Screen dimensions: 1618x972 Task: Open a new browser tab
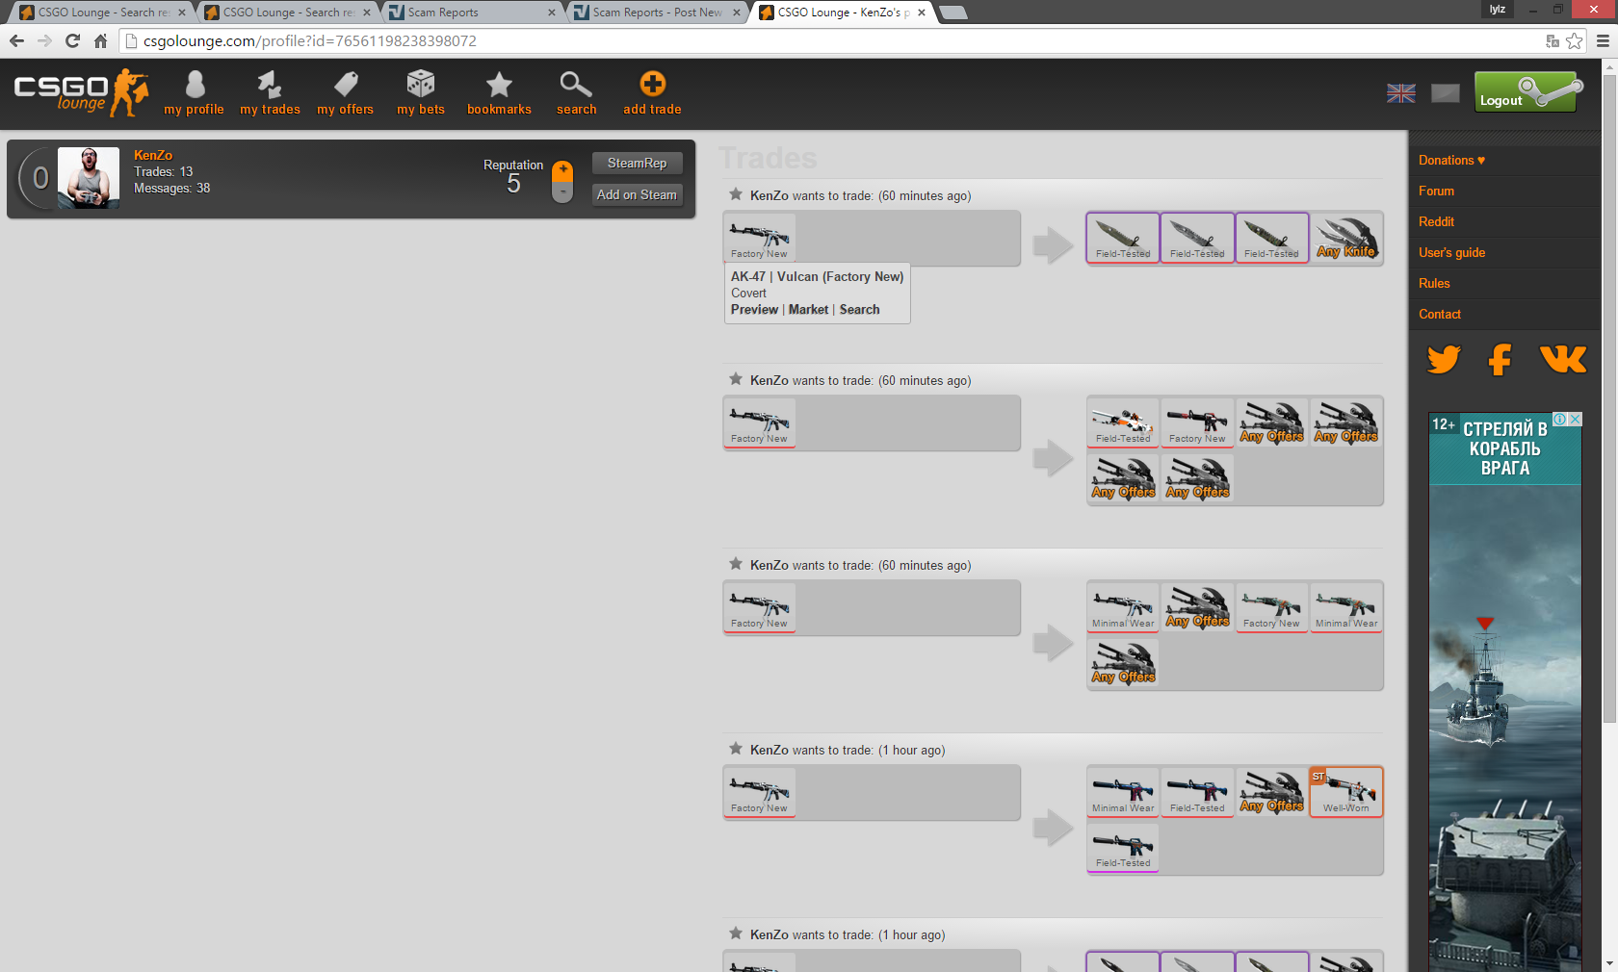(953, 13)
